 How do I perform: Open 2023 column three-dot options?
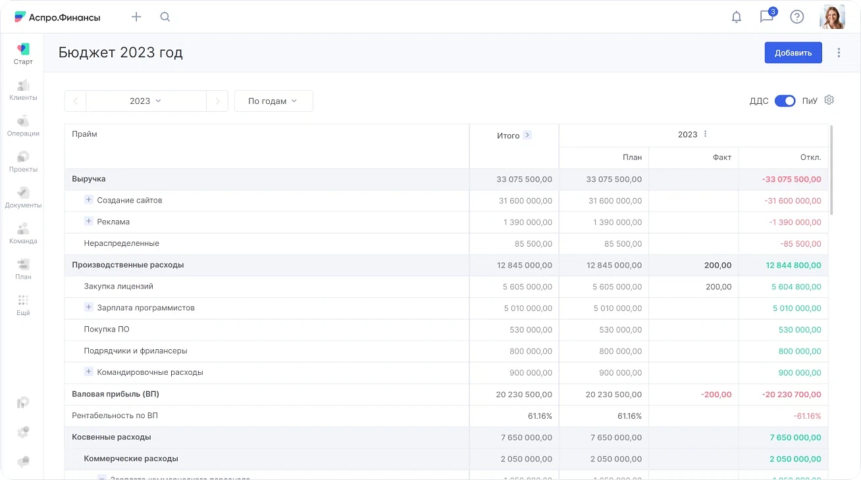pyautogui.click(x=705, y=134)
